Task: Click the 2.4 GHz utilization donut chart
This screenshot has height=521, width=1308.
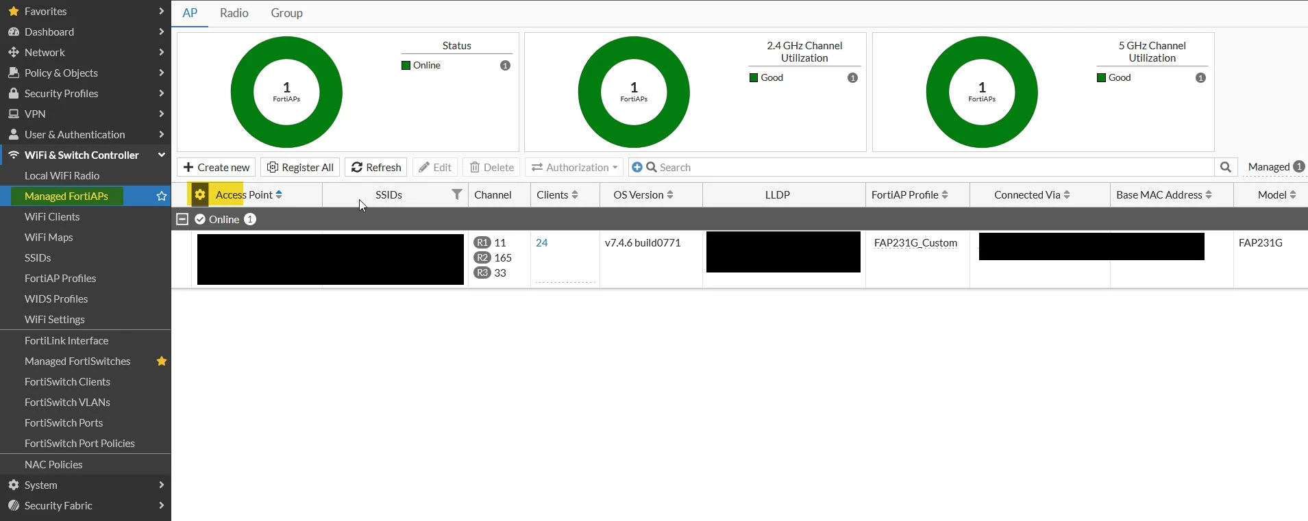Action: 634,92
